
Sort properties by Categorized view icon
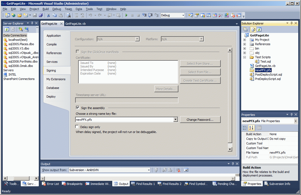pyautogui.click(x=245, y=128)
